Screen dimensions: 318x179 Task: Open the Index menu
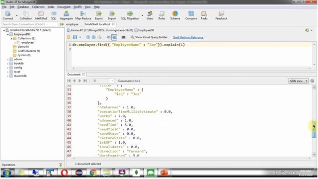pyautogui.click(x=51, y=7)
